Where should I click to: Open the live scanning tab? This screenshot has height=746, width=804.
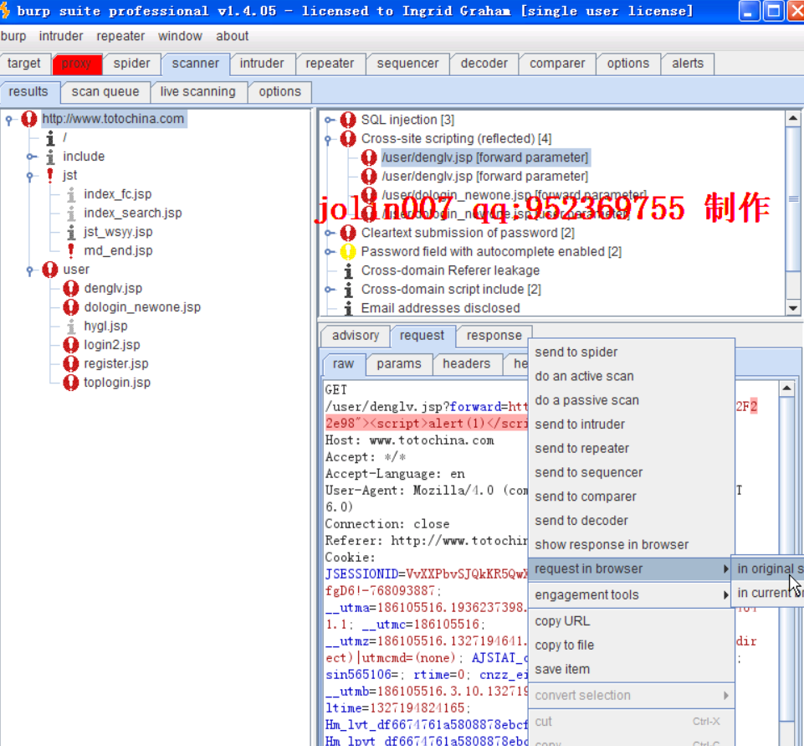[x=198, y=92]
